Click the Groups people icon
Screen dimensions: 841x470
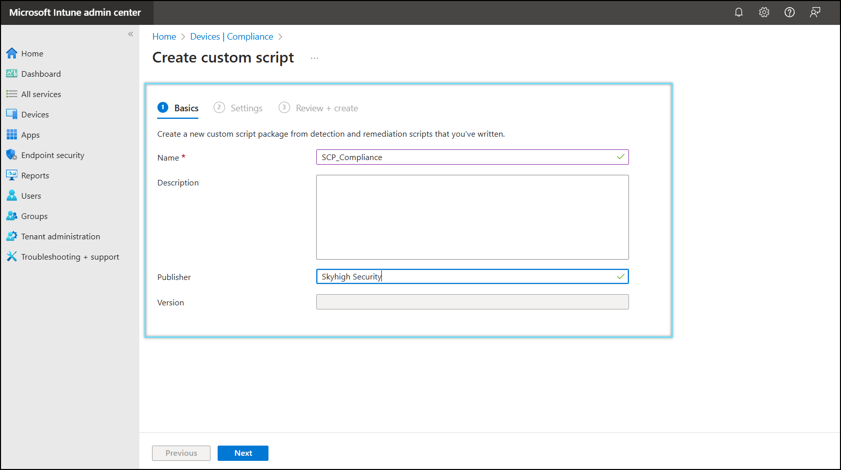[x=12, y=216]
